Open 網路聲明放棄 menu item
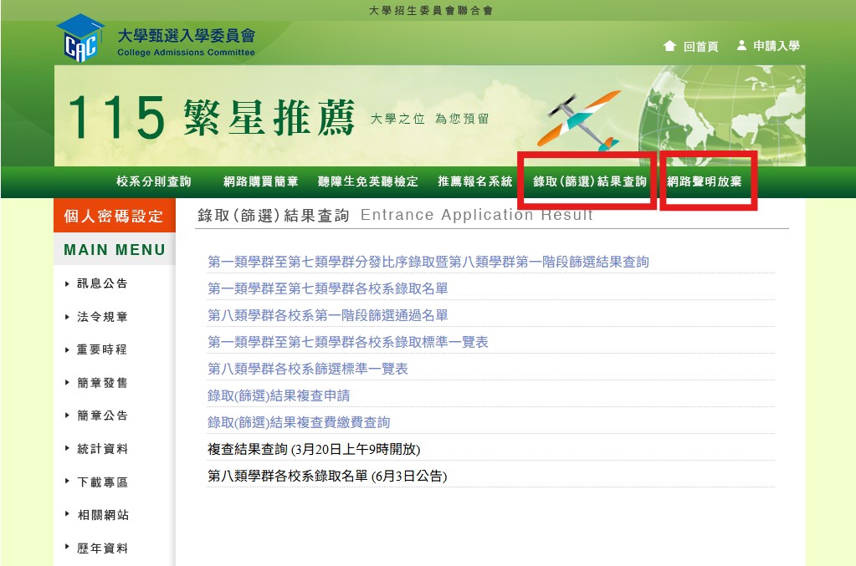The width and height of the screenshot is (856, 566). [704, 181]
